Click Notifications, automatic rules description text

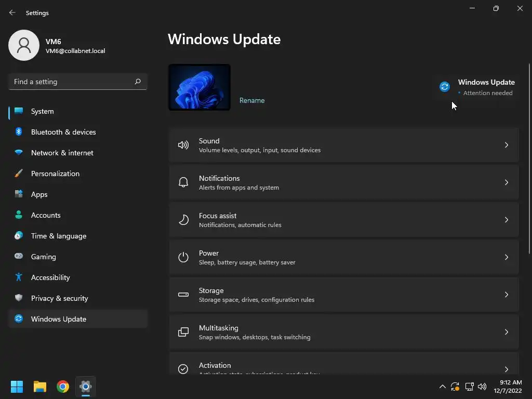click(x=240, y=225)
